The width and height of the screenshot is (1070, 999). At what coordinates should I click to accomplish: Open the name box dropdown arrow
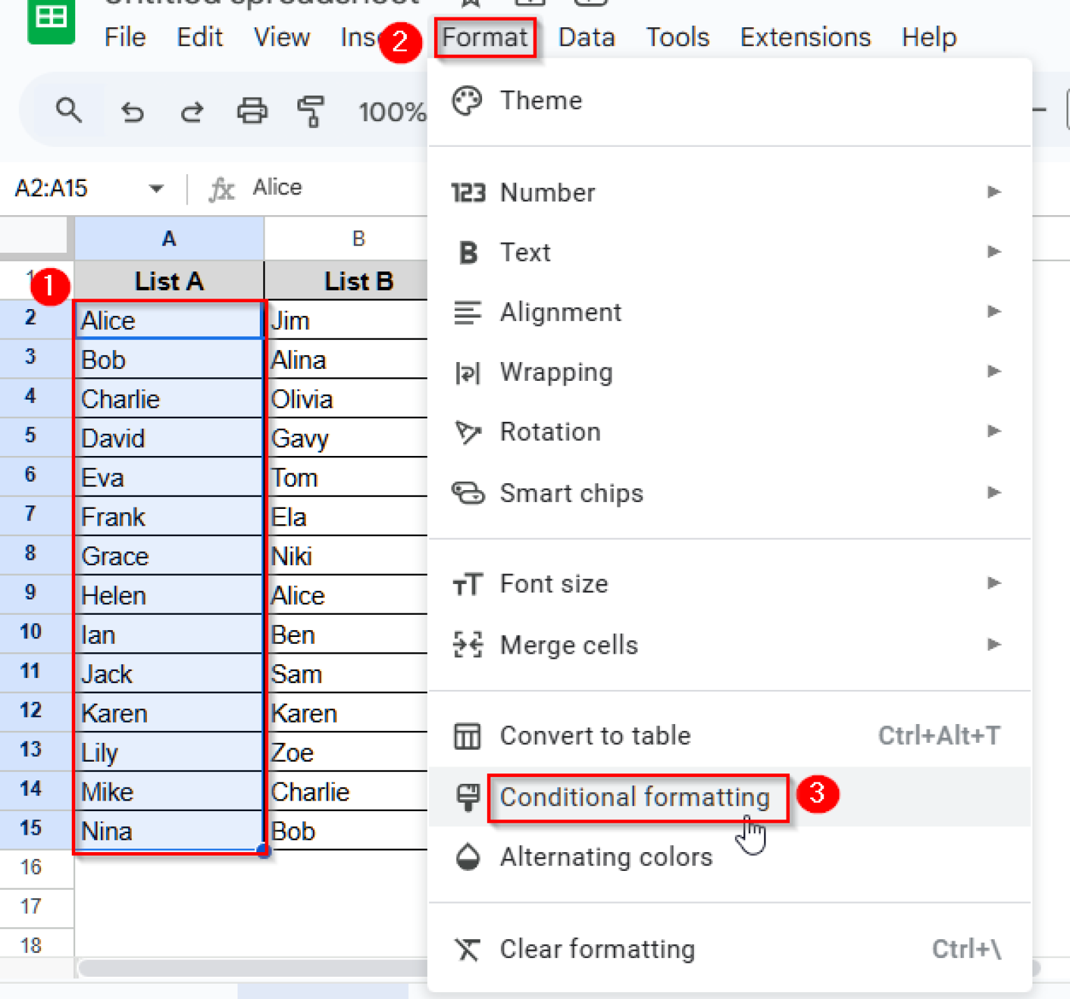coord(155,188)
